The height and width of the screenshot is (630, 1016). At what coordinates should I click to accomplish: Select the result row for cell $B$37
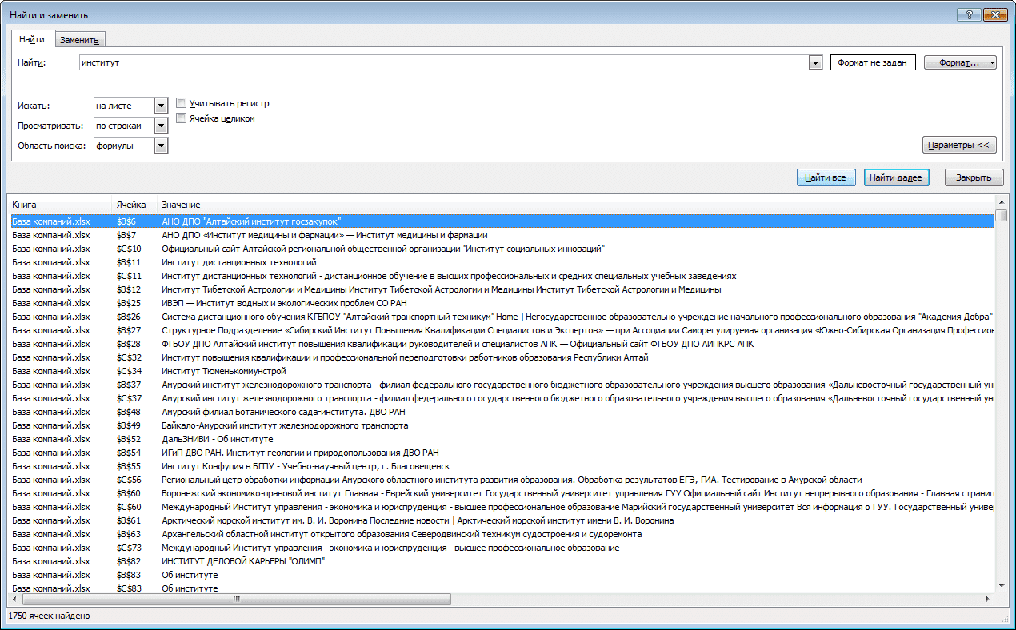[x=502, y=385]
